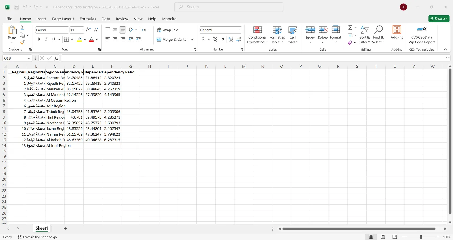The width and height of the screenshot is (453, 240).
Task: Switch to the Data tab
Action: coord(106,19)
